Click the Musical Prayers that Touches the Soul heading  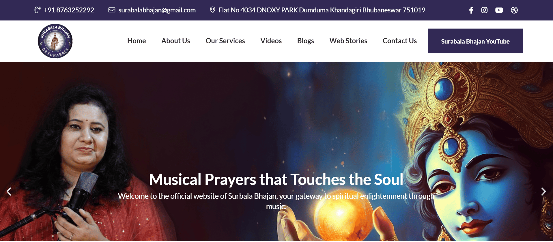[x=276, y=179]
